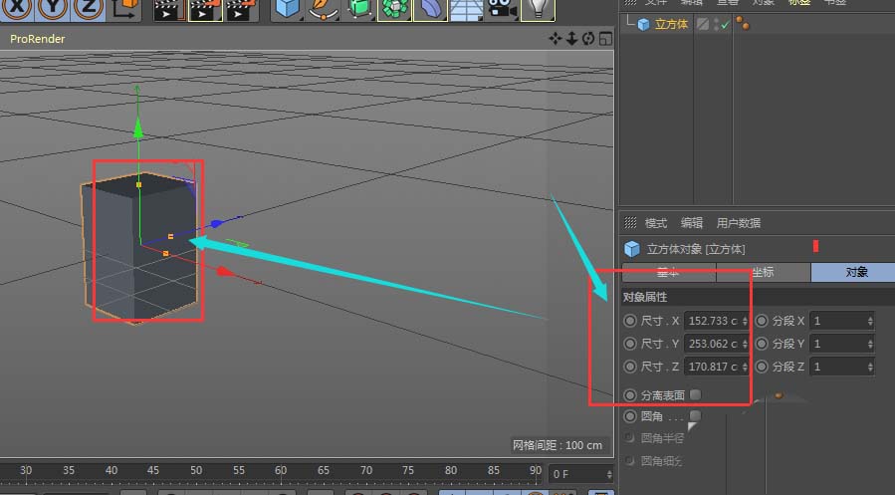Enable the 分离表面 checkbox

point(695,394)
